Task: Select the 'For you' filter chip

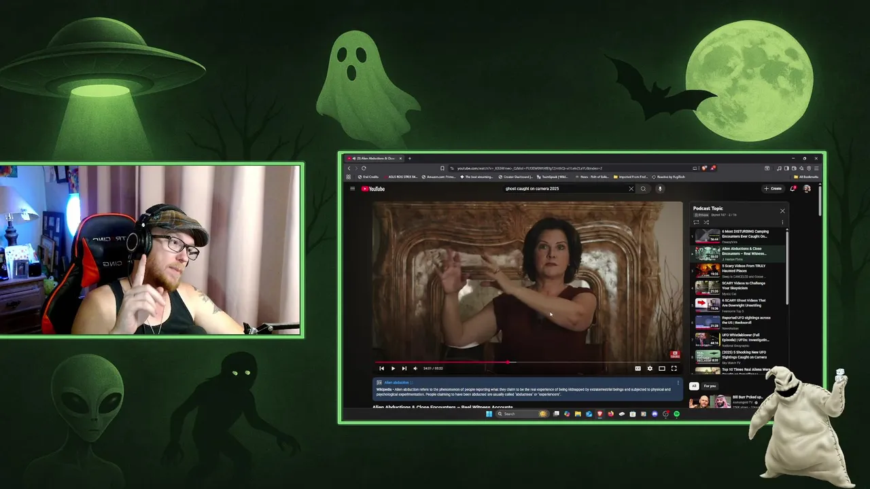Action: coord(710,386)
